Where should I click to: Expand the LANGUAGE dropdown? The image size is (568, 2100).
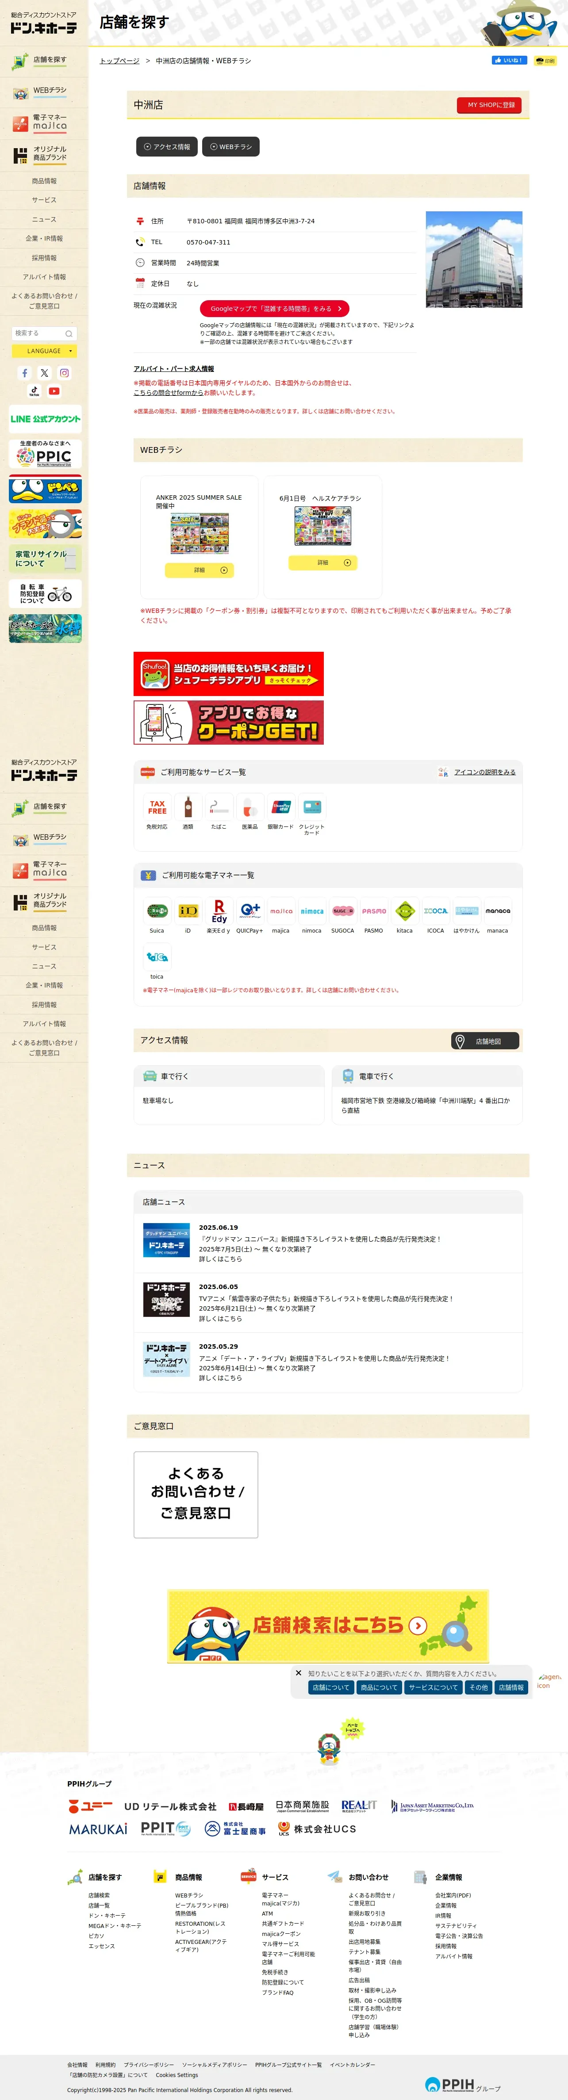click(x=44, y=352)
